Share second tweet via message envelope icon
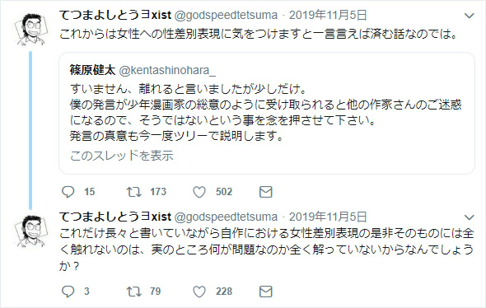 (265, 292)
